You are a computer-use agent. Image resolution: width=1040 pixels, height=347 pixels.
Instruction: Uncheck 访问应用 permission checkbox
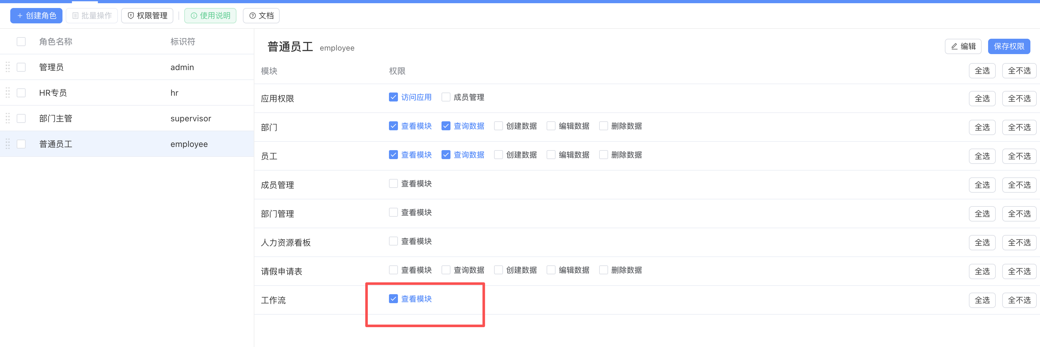[x=393, y=97]
